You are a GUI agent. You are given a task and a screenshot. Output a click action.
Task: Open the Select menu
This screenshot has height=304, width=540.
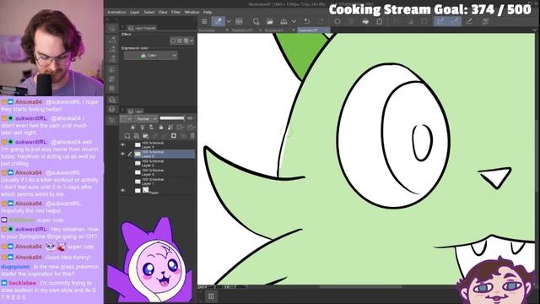click(149, 12)
